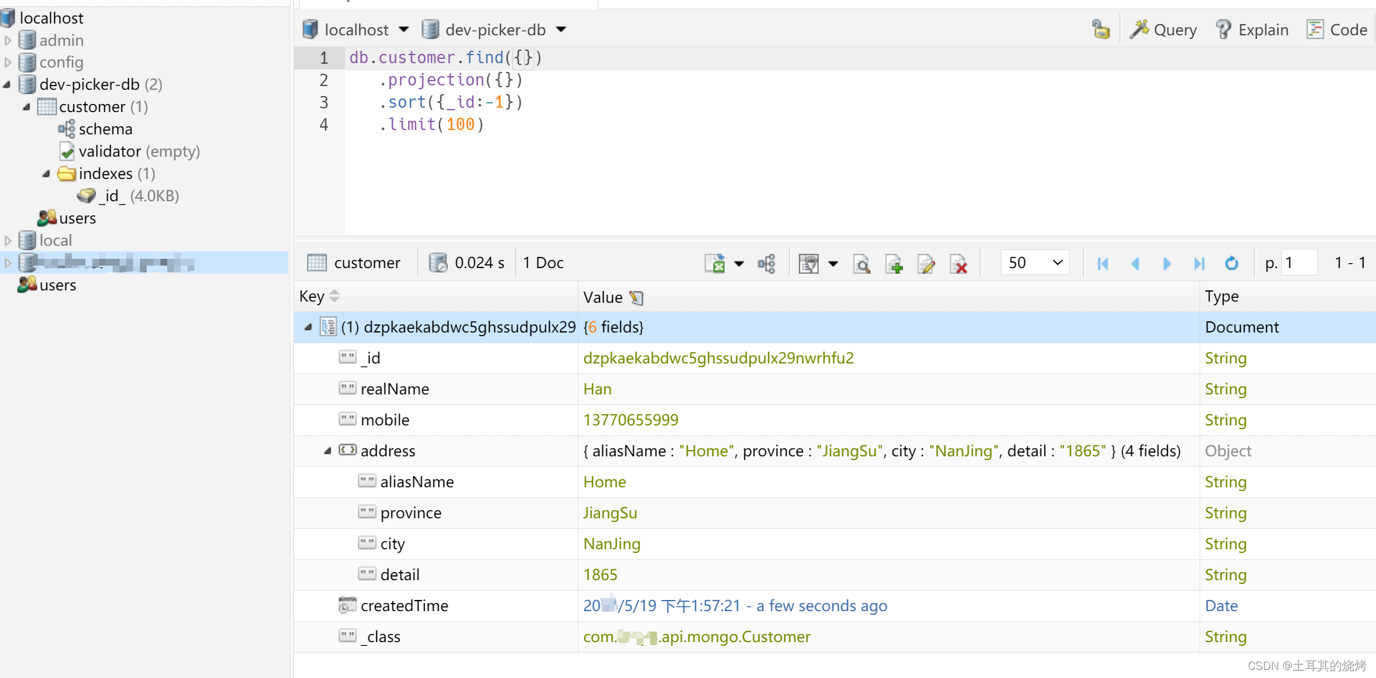
Task: Edit the selected document
Action: point(926,263)
